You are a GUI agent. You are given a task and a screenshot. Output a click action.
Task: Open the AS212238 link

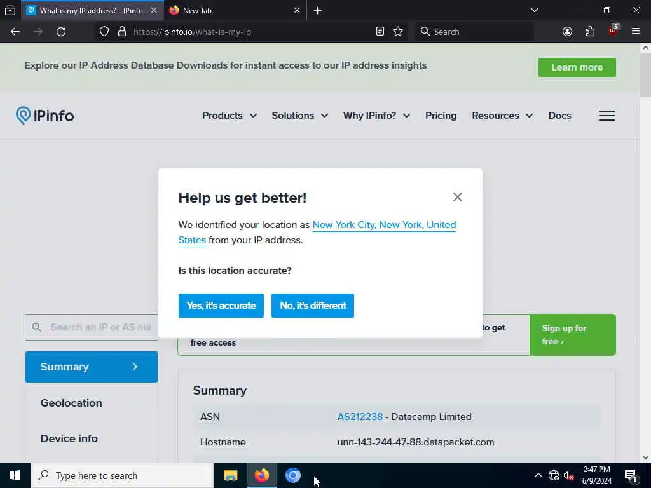click(x=360, y=417)
